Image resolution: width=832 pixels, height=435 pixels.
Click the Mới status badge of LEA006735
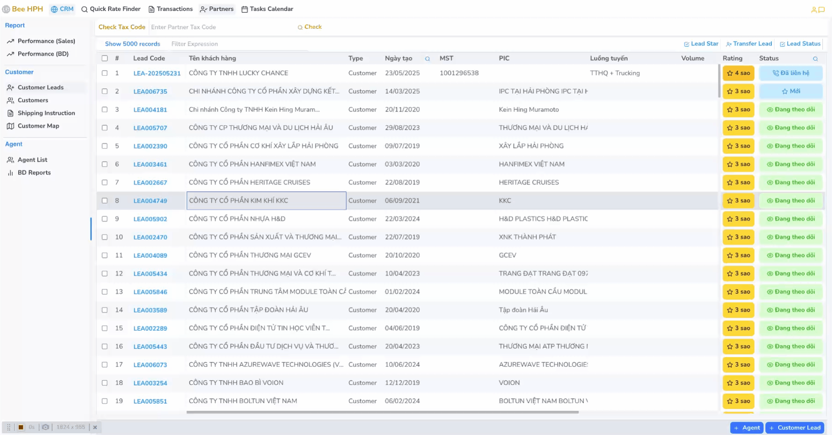pos(791,91)
